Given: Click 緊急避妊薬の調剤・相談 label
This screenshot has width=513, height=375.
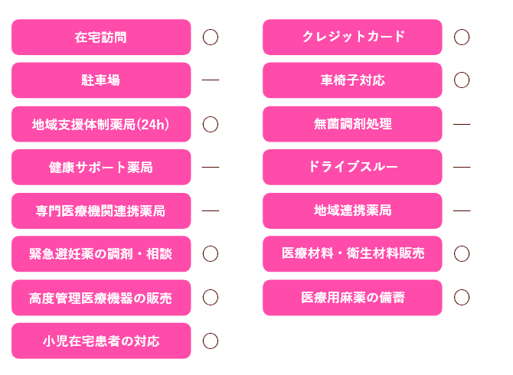Looking at the screenshot, I should tap(101, 254).
